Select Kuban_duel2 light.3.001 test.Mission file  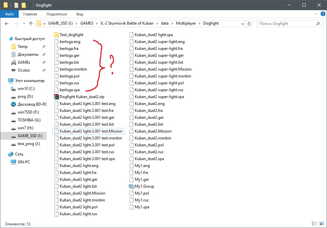click(89, 131)
